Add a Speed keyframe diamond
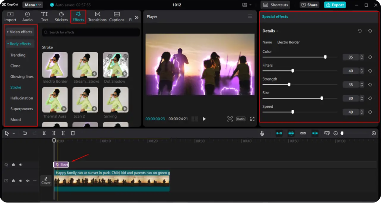The image size is (381, 203). pyautogui.click(x=370, y=112)
